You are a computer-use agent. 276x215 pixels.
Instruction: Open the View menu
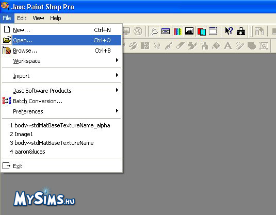38,18
